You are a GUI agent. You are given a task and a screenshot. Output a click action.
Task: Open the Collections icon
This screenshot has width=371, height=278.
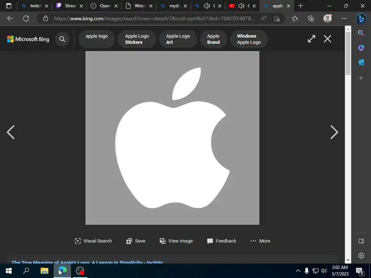tap(311, 18)
